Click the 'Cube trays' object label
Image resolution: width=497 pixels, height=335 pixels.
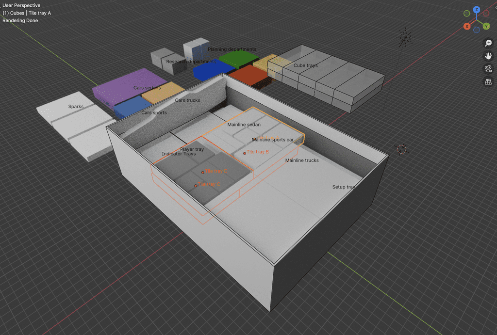tap(306, 65)
